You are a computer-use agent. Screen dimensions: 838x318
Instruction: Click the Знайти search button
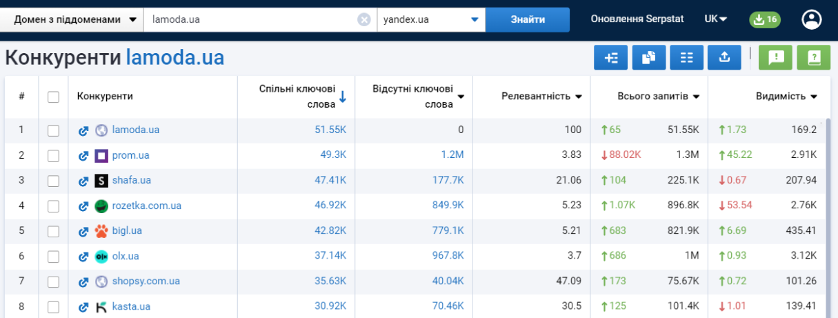point(528,20)
